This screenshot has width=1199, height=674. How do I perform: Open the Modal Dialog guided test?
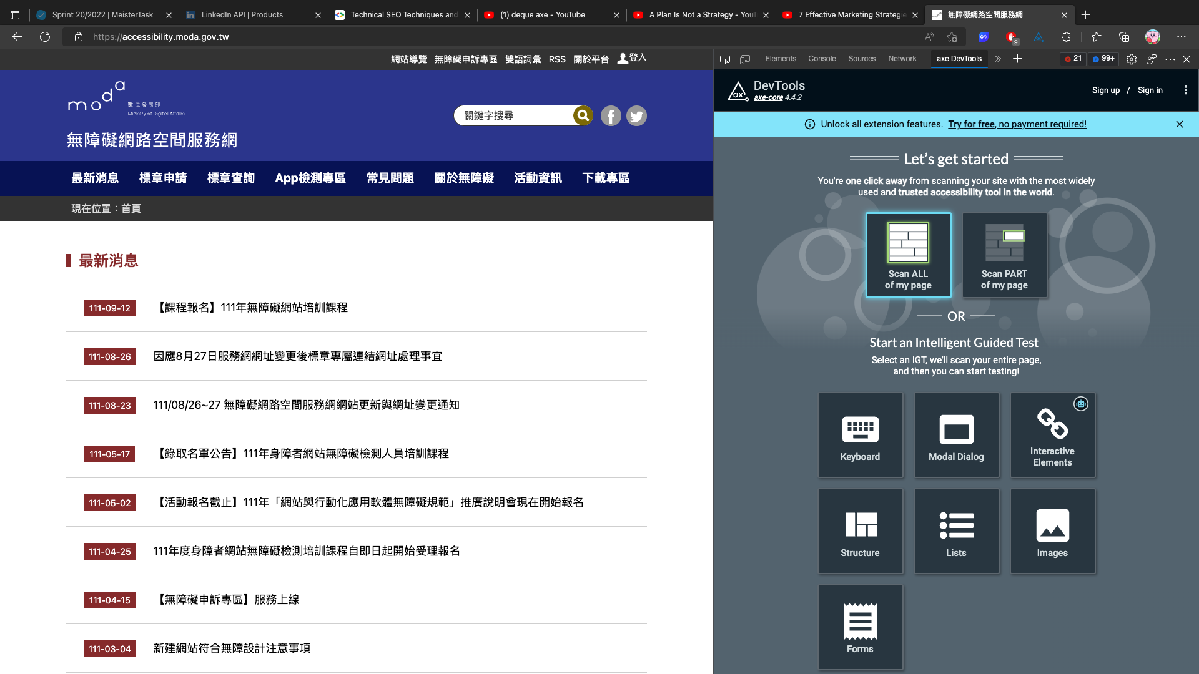point(956,435)
